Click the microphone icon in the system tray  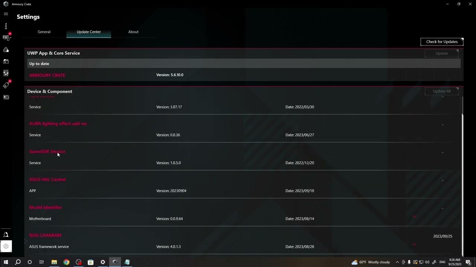point(409,262)
